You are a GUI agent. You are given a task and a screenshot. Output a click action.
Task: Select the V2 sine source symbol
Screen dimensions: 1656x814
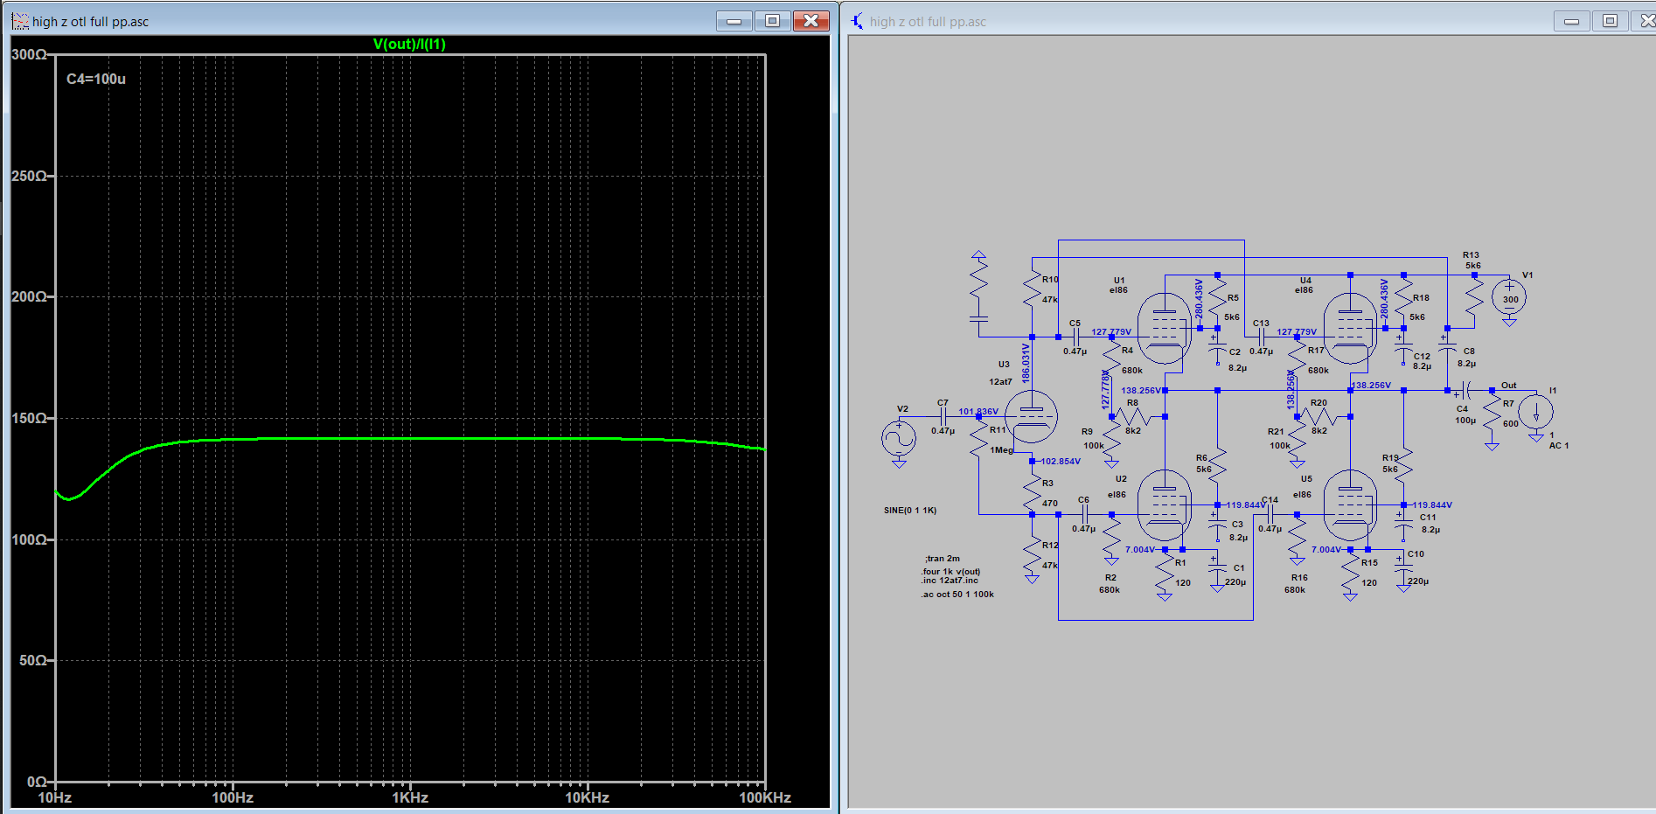coord(899,438)
